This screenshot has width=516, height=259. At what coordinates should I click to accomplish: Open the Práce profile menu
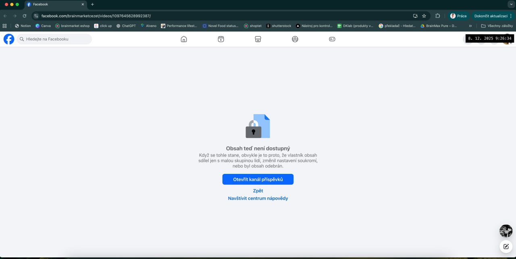(x=458, y=16)
